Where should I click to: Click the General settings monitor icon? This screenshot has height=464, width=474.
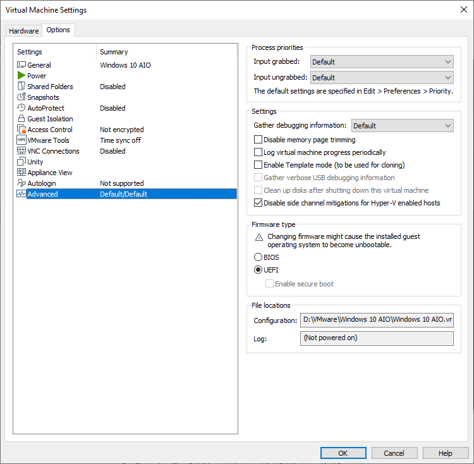[x=21, y=65]
